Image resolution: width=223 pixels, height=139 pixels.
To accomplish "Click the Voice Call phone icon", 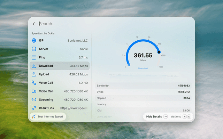I will point(34,83).
